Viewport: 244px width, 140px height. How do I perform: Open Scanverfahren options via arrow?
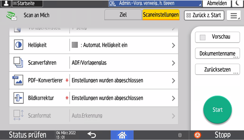pyautogui.click(x=173, y=63)
